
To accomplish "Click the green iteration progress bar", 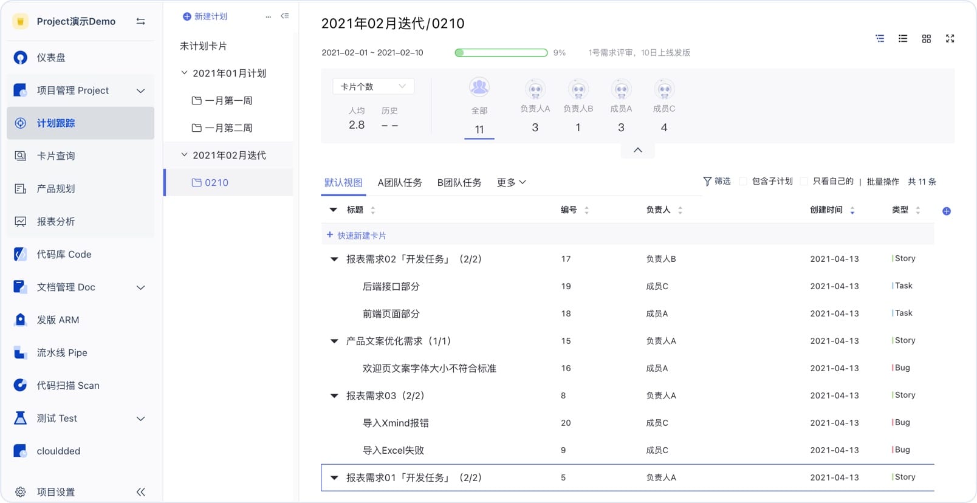I will click(x=501, y=53).
